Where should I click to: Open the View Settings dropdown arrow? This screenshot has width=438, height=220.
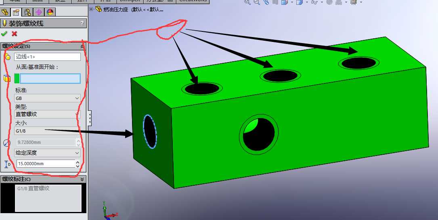click(361, 2)
